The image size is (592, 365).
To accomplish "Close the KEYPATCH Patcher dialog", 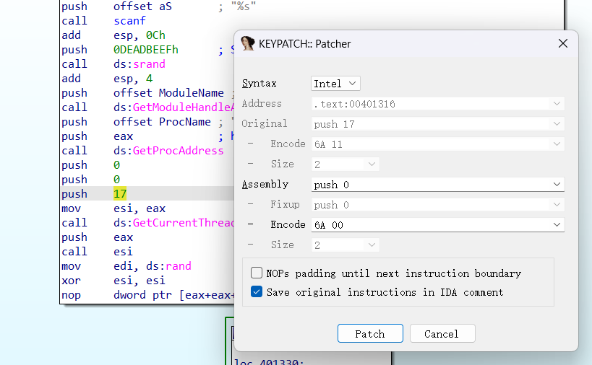I will click(x=563, y=44).
